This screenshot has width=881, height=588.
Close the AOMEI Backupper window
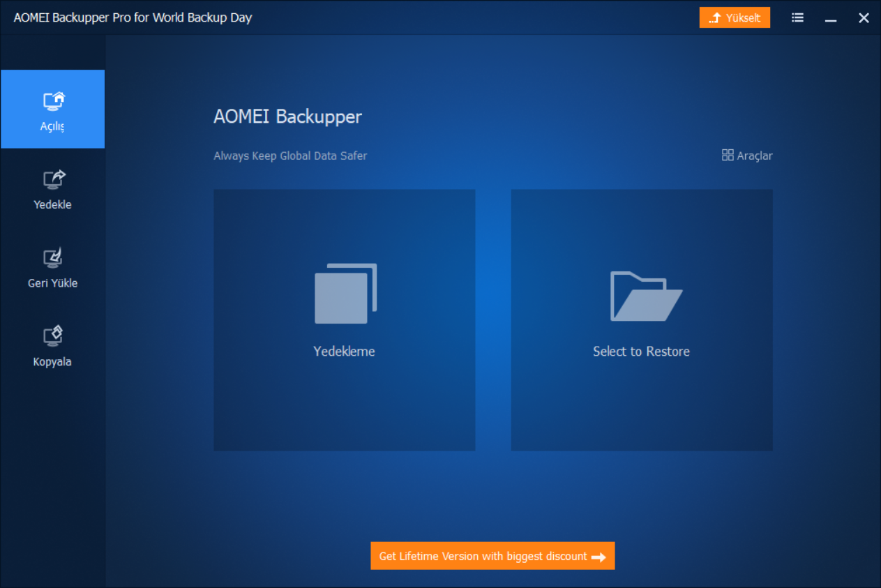pos(864,18)
